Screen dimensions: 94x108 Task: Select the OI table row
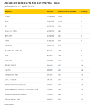[x=47, y=26]
